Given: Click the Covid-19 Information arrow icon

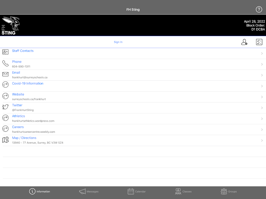Looking at the screenshot, I should point(5,84).
